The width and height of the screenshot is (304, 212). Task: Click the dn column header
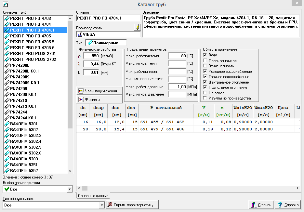[83, 108]
